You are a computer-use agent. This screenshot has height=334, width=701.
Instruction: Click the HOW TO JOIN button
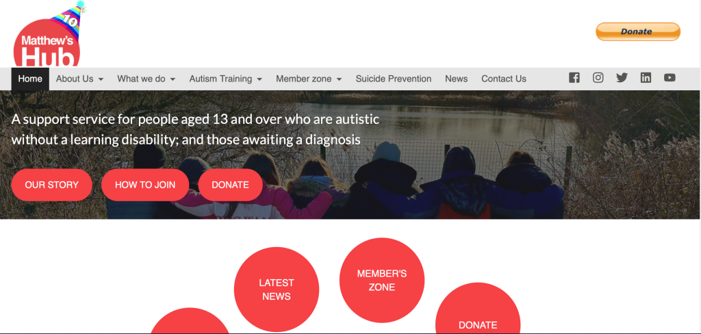[145, 185]
